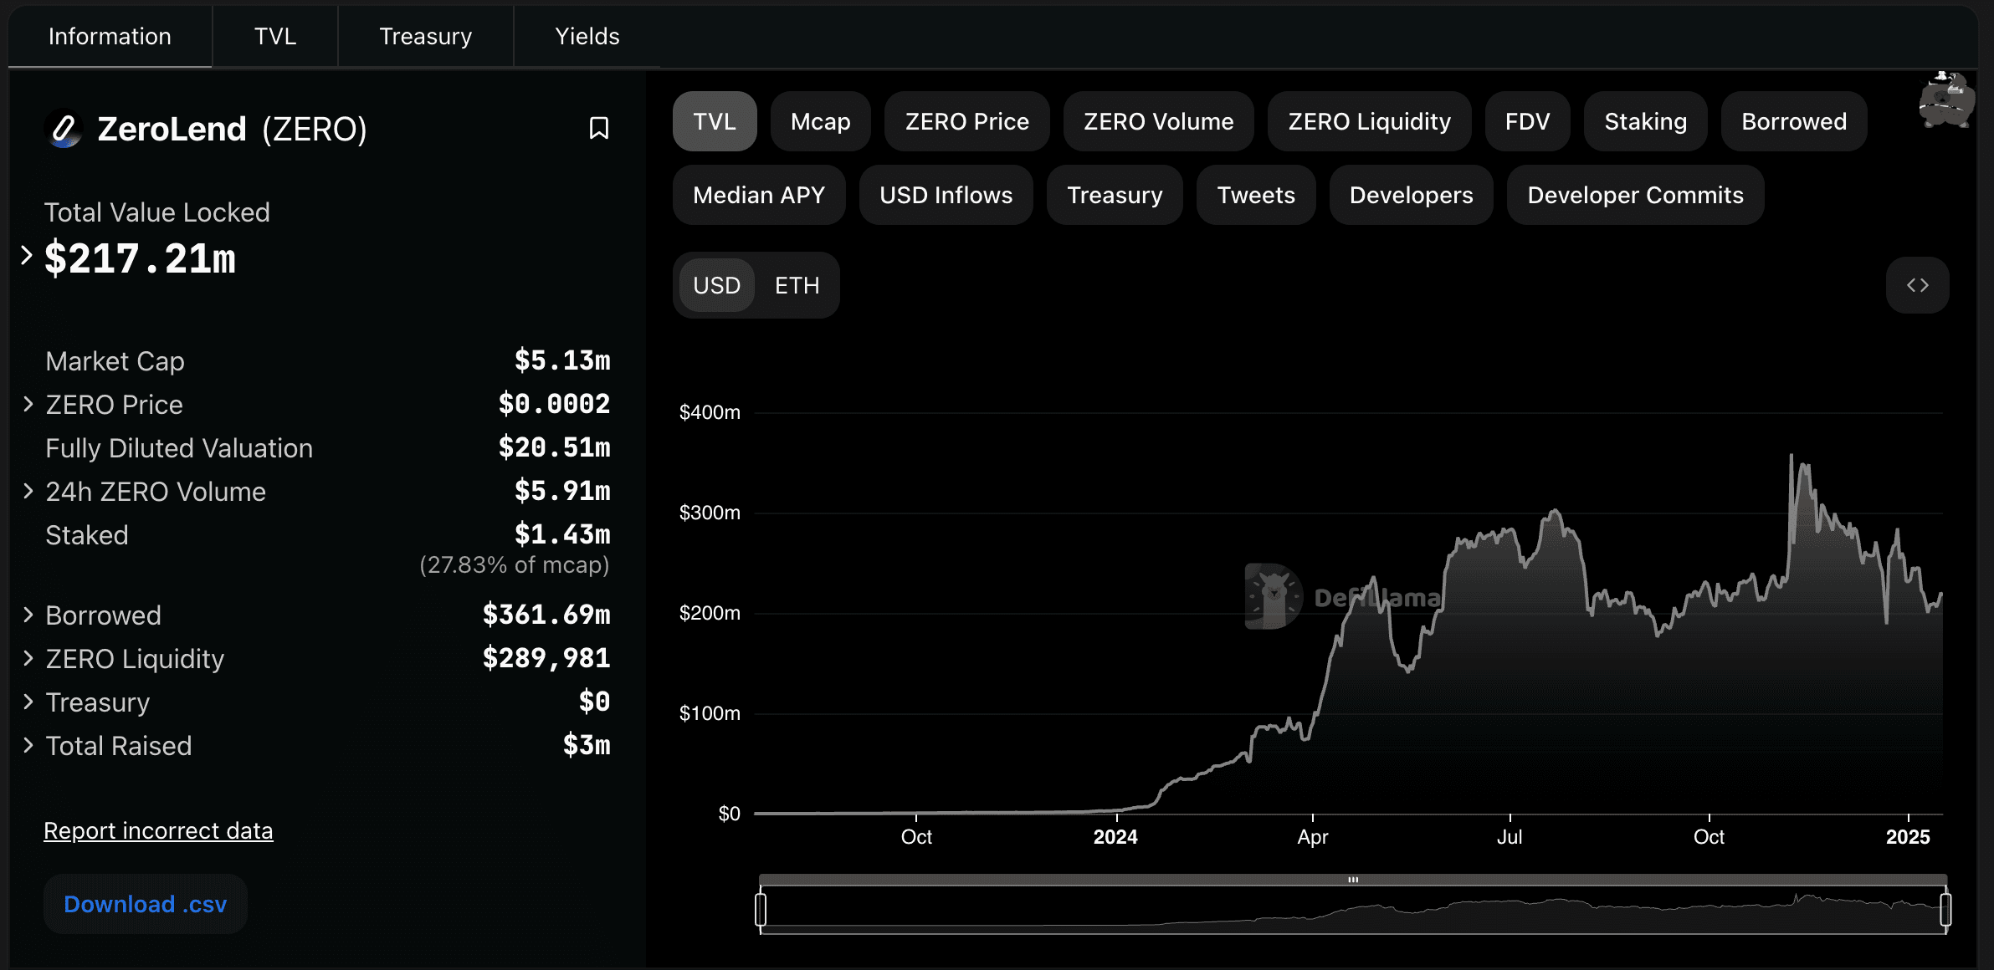This screenshot has width=1994, height=970.
Task: Toggle the ZERO Price series
Action: tap(966, 121)
